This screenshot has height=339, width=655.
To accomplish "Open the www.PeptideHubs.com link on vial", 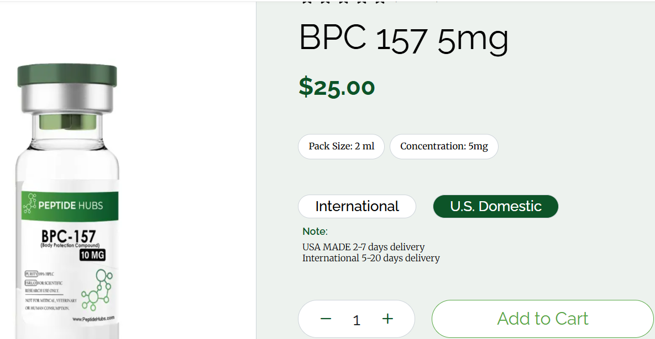I will [93, 319].
